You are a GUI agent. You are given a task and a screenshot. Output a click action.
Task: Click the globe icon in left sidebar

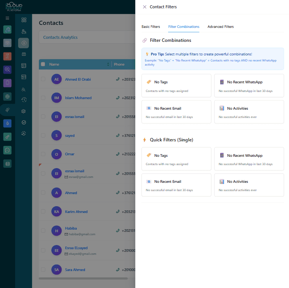click(x=8, y=97)
